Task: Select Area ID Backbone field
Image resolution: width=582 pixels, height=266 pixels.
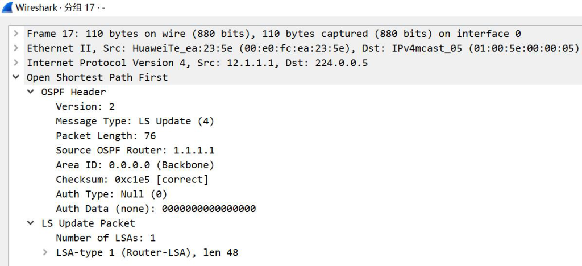Action: click(x=135, y=165)
